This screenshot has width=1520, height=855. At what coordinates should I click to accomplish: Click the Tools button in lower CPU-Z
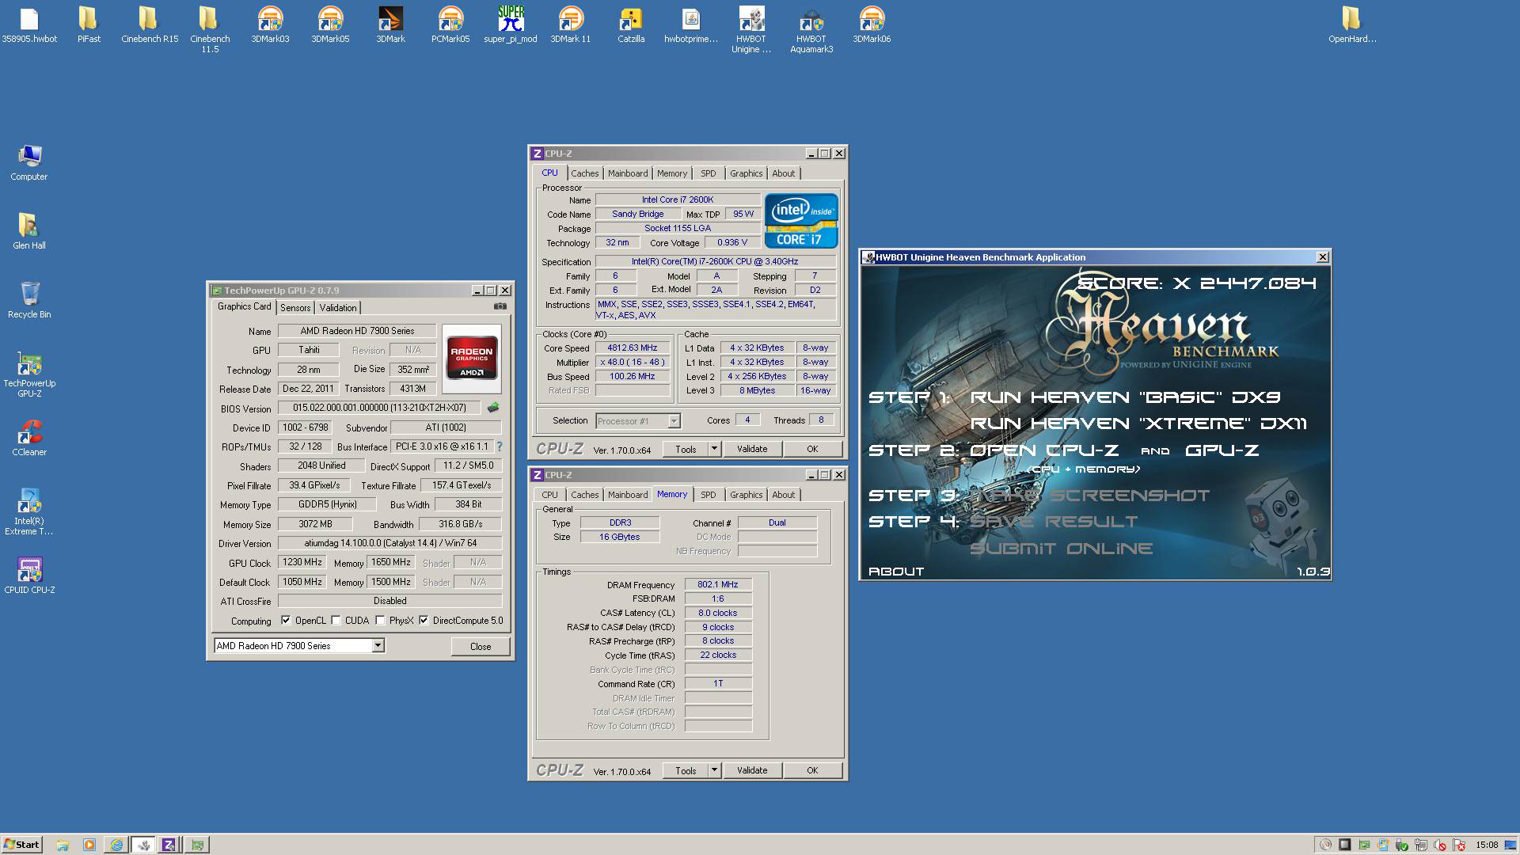pyautogui.click(x=686, y=770)
